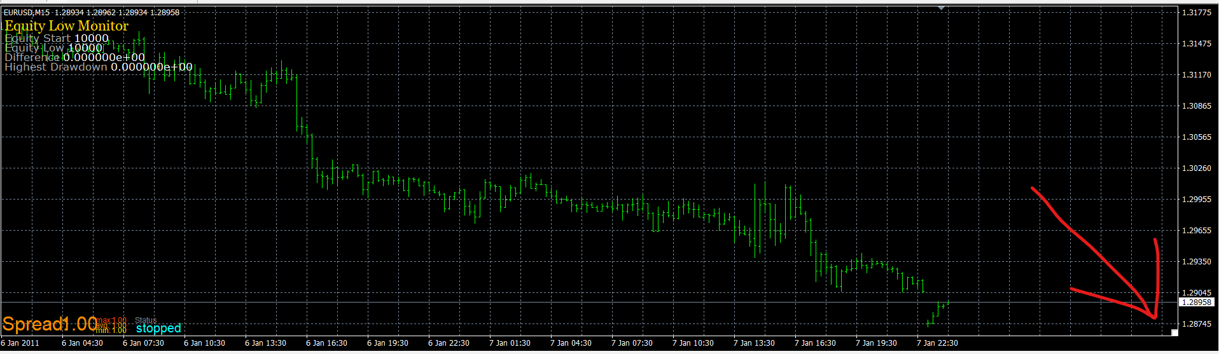Screen dimensions: 1219x354
Task: Click price axis label 1.30260
Action: (1196, 168)
